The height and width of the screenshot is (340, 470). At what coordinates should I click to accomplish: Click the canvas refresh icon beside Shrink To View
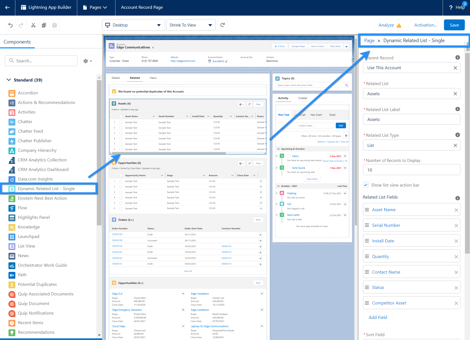[223, 25]
